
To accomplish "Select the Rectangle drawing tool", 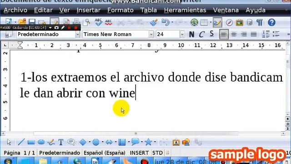I will [x=31, y=143].
